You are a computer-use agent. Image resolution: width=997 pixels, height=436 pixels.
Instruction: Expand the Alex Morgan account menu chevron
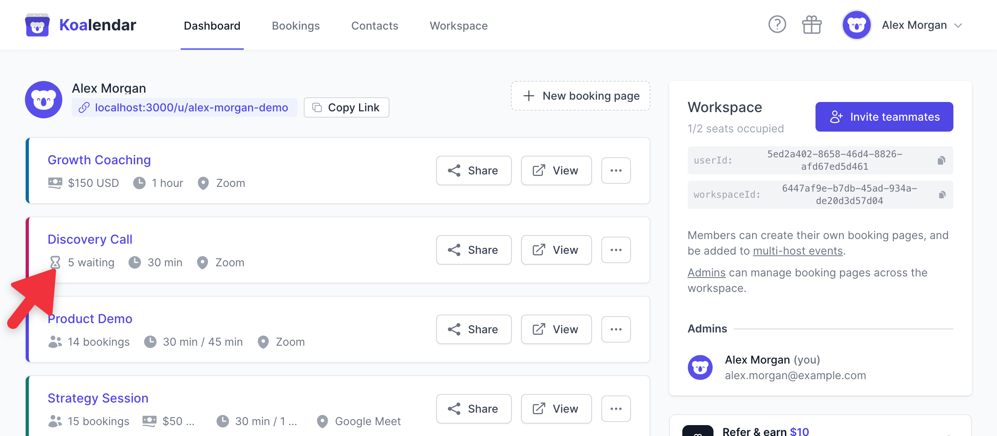click(958, 26)
